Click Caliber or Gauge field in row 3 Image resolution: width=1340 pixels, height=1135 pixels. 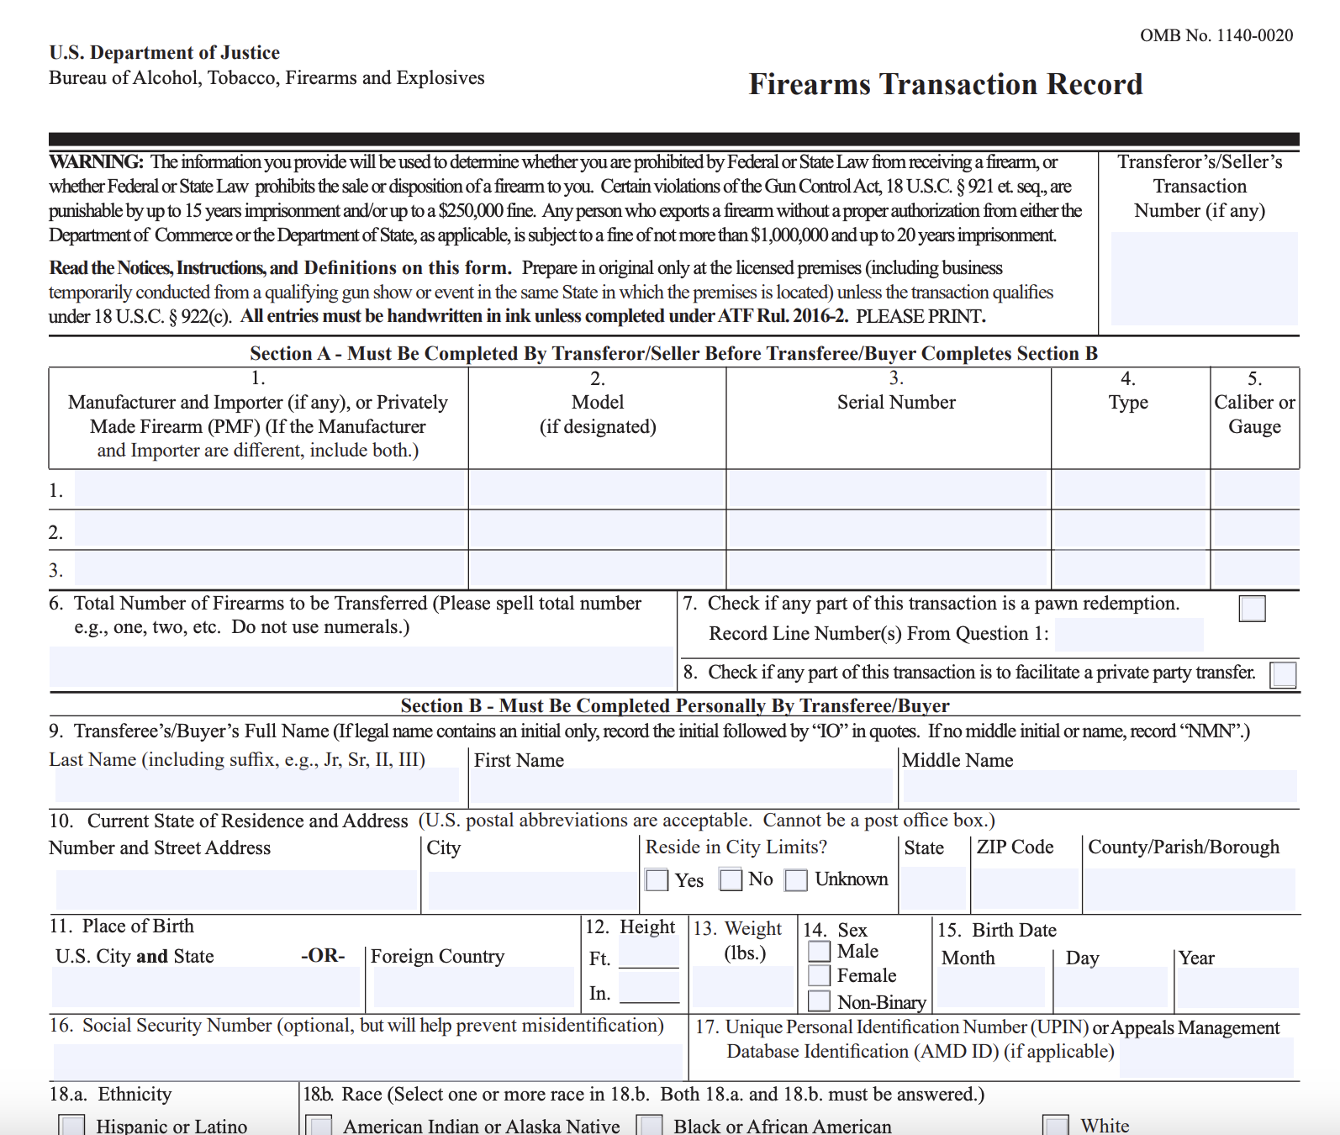pos(1256,569)
